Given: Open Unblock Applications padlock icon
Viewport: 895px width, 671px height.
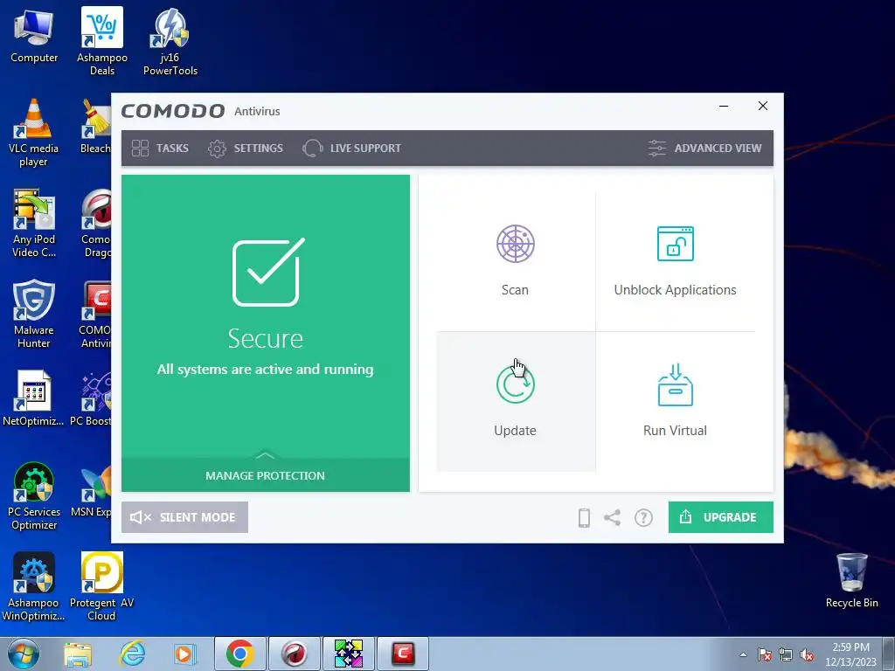Looking at the screenshot, I should pyautogui.click(x=676, y=244).
